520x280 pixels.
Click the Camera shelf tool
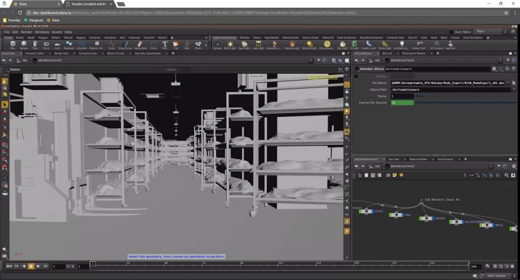pos(217,45)
